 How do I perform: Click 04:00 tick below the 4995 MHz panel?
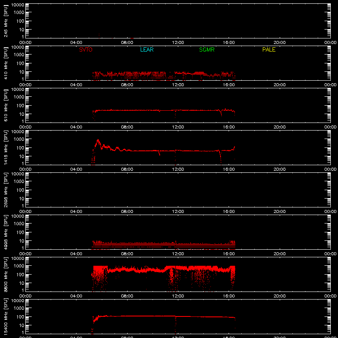76,254
